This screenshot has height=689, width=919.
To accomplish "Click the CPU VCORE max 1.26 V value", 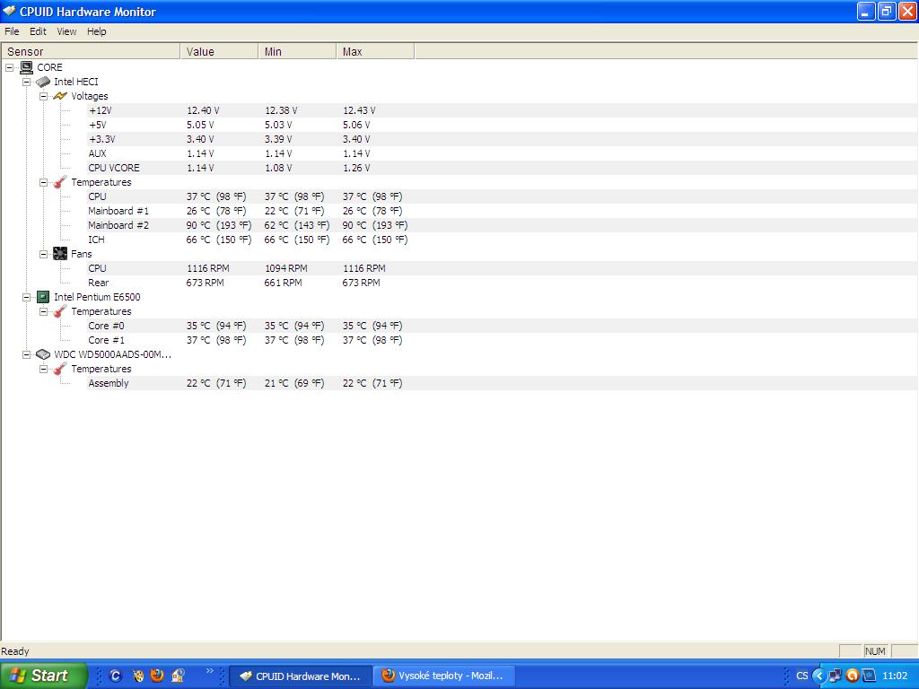I will (356, 168).
